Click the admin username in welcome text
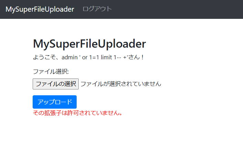243x158 pixels. (69, 57)
